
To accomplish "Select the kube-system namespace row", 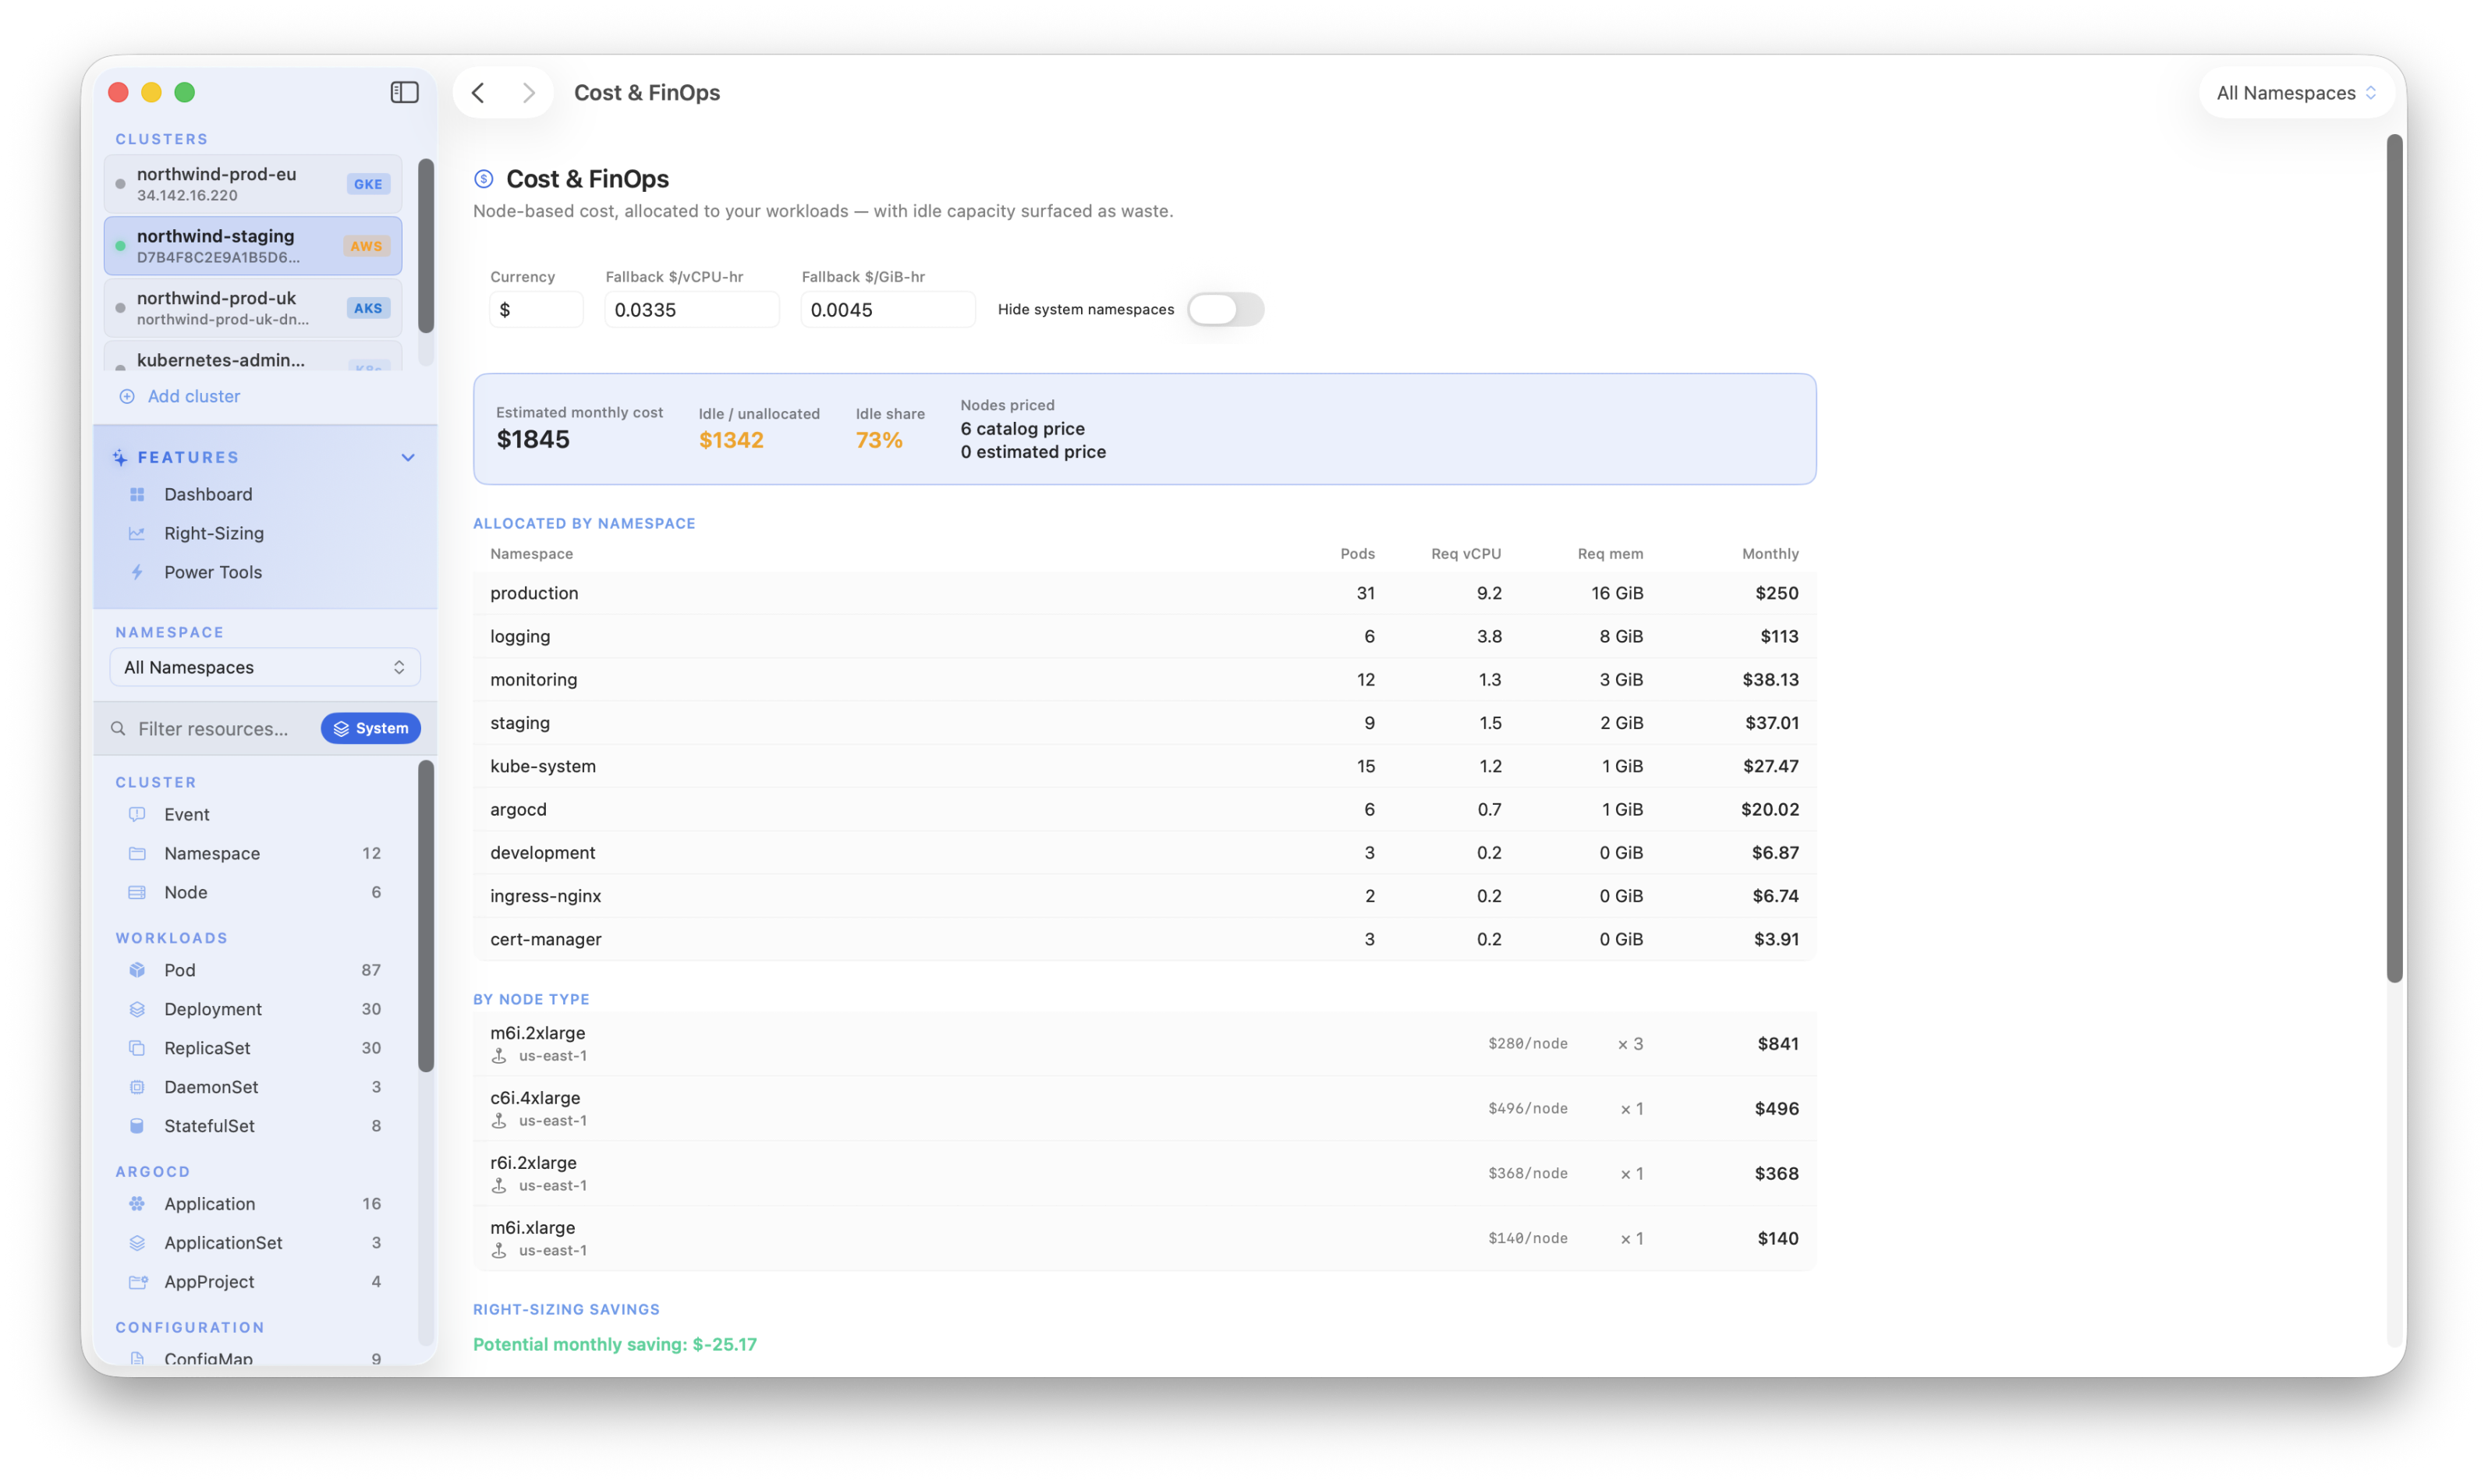I will tap(1144, 766).
